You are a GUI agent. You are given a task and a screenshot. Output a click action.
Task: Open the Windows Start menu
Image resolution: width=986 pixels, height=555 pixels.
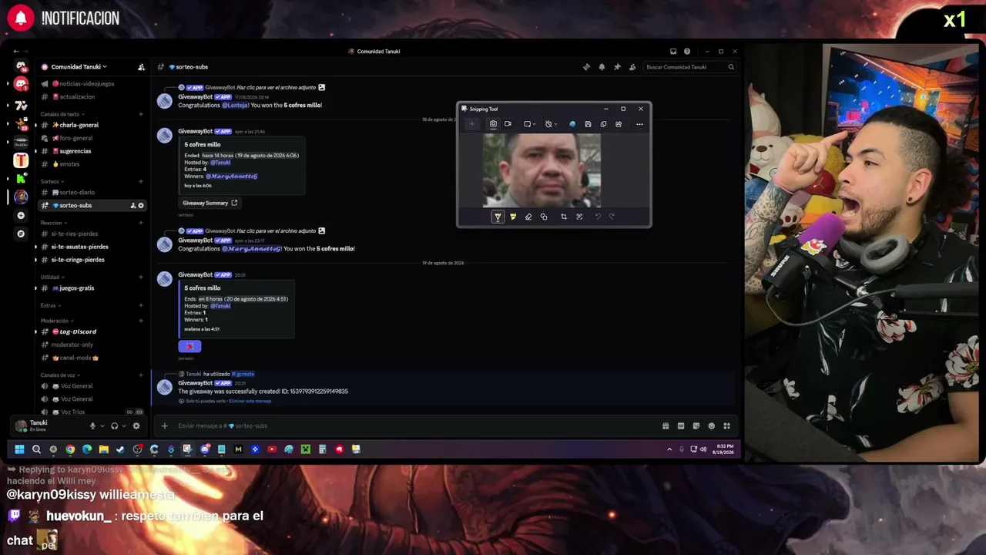pos(19,449)
